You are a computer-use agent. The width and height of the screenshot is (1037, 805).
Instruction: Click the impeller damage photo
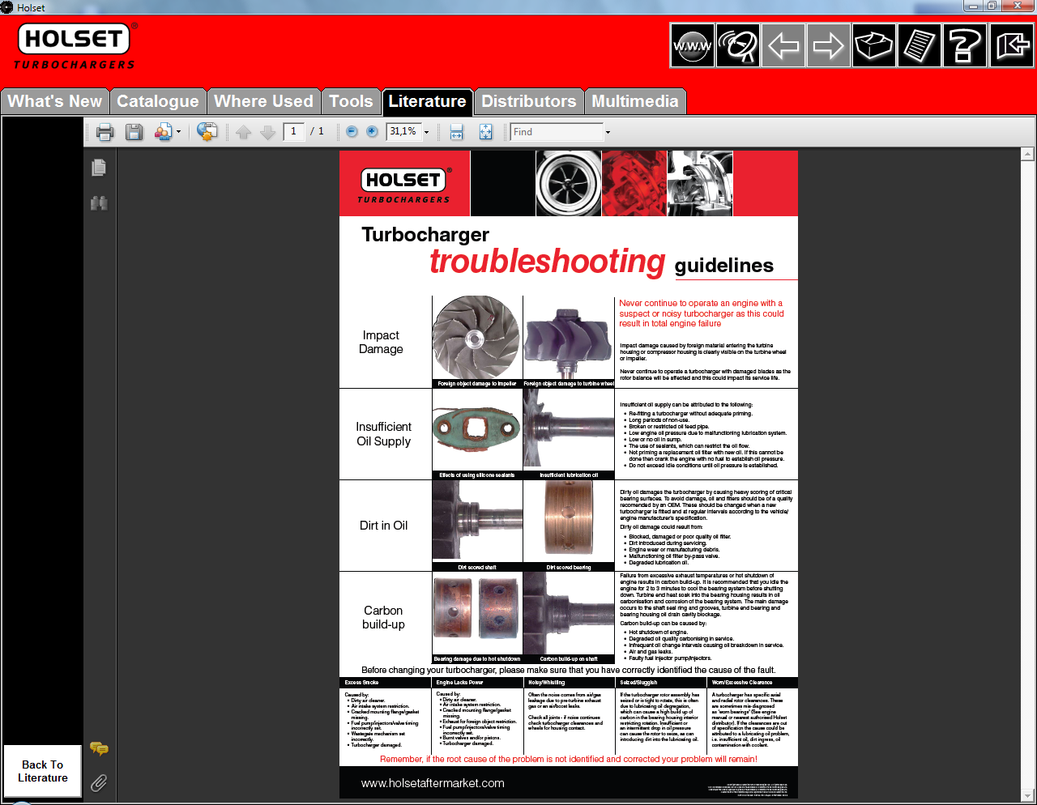pyautogui.click(x=477, y=337)
